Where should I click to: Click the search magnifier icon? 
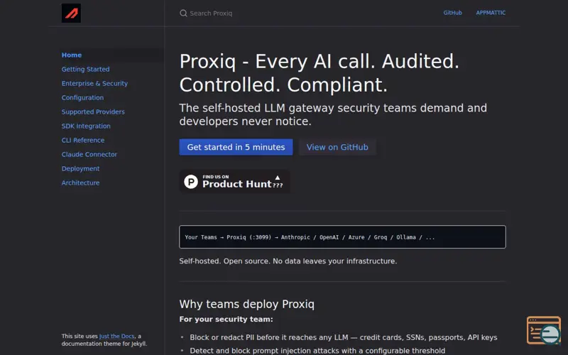tap(183, 13)
